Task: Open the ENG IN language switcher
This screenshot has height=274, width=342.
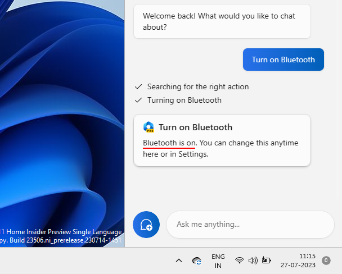Action: 218,261
